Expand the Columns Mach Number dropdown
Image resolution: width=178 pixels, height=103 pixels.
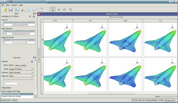click(21, 73)
